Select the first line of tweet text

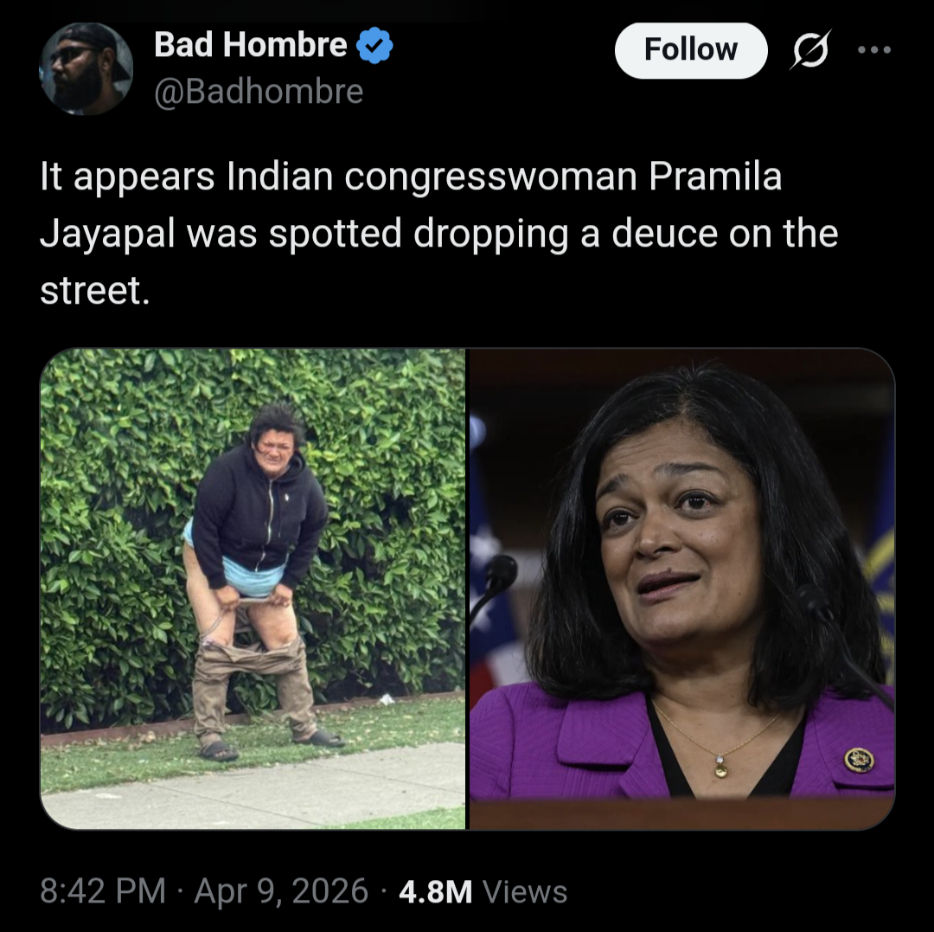point(411,177)
